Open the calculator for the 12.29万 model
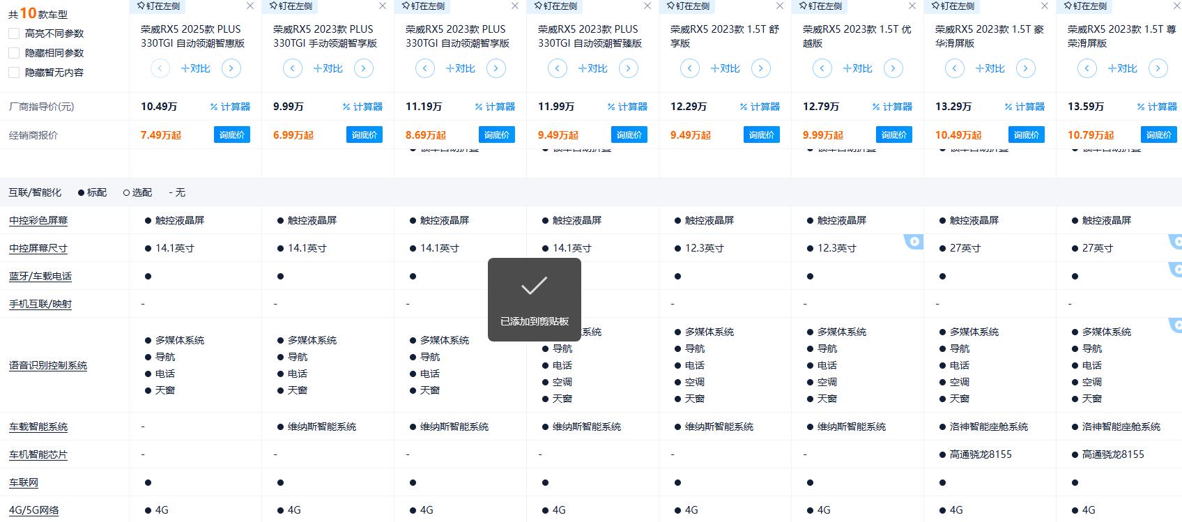Viewport: 1182px width, 522px height. coord(760,107)
